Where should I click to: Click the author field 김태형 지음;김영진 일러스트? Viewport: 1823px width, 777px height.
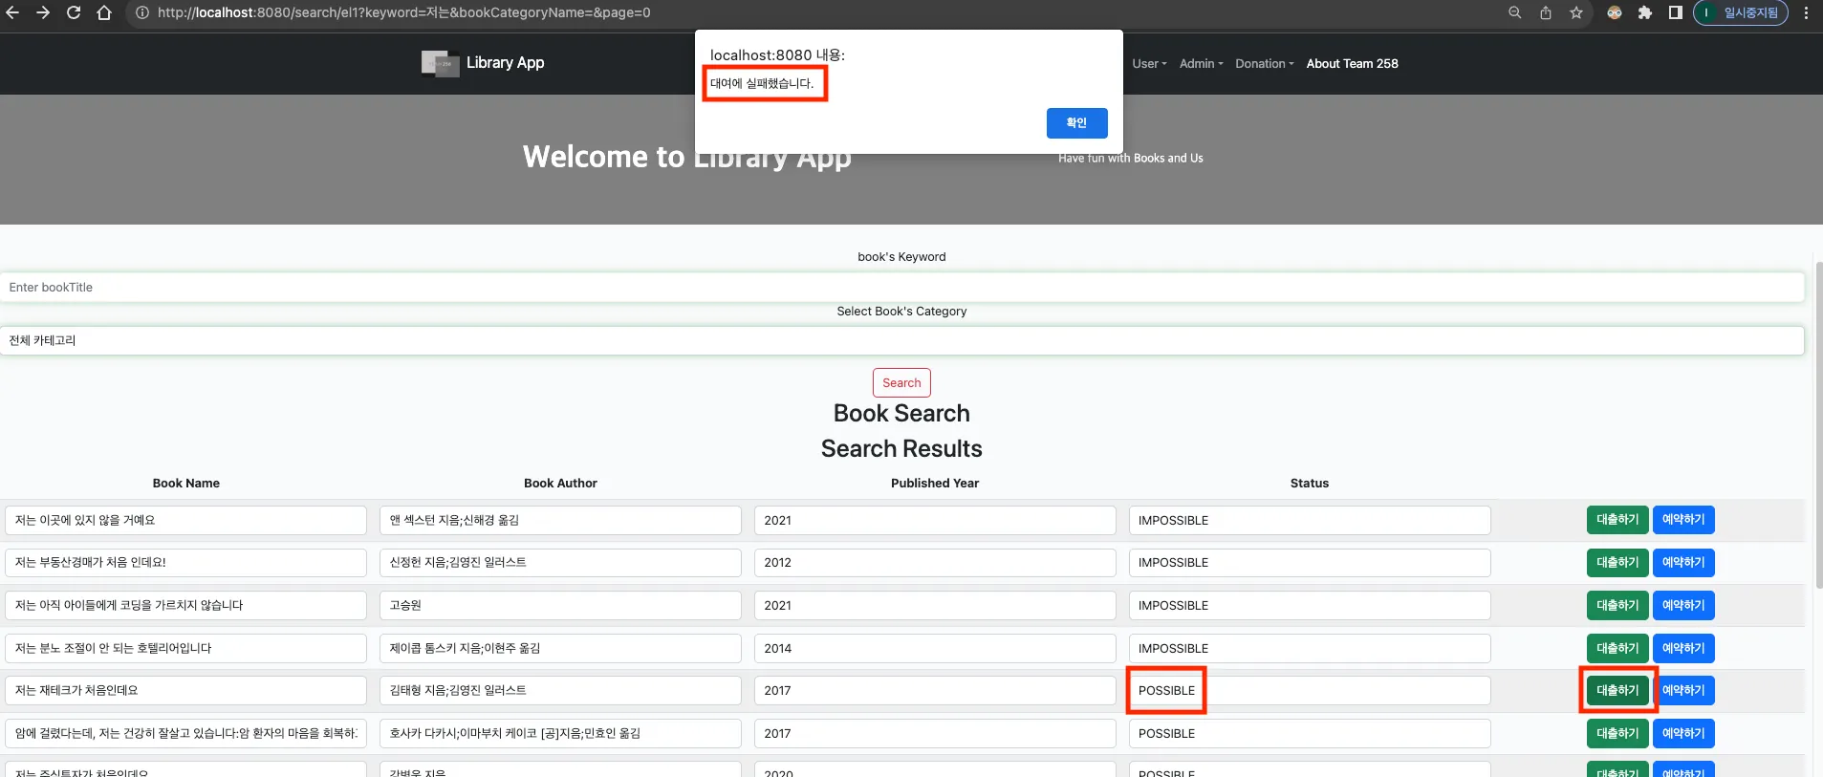pos(560,691)
